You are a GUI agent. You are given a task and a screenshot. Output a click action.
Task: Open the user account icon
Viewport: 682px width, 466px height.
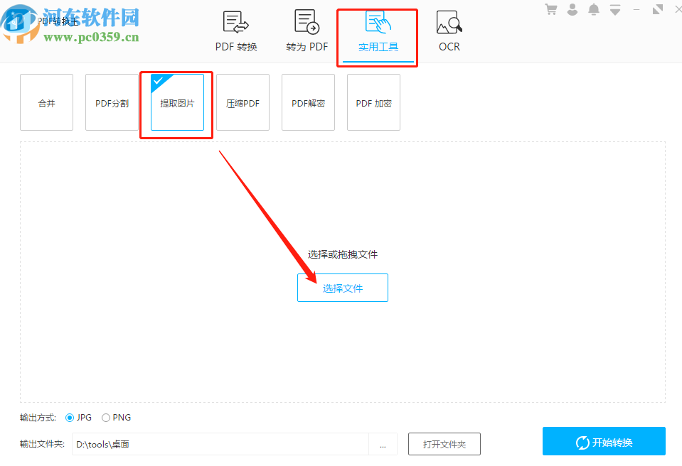[x=572, y=9]
